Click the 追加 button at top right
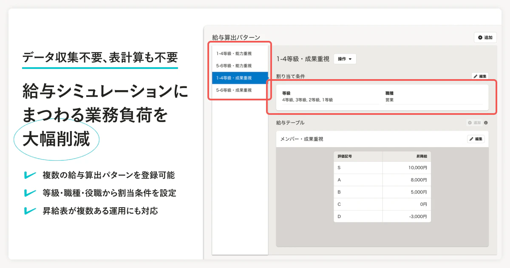The image size is (510, 268). click(x=484, y=37)
